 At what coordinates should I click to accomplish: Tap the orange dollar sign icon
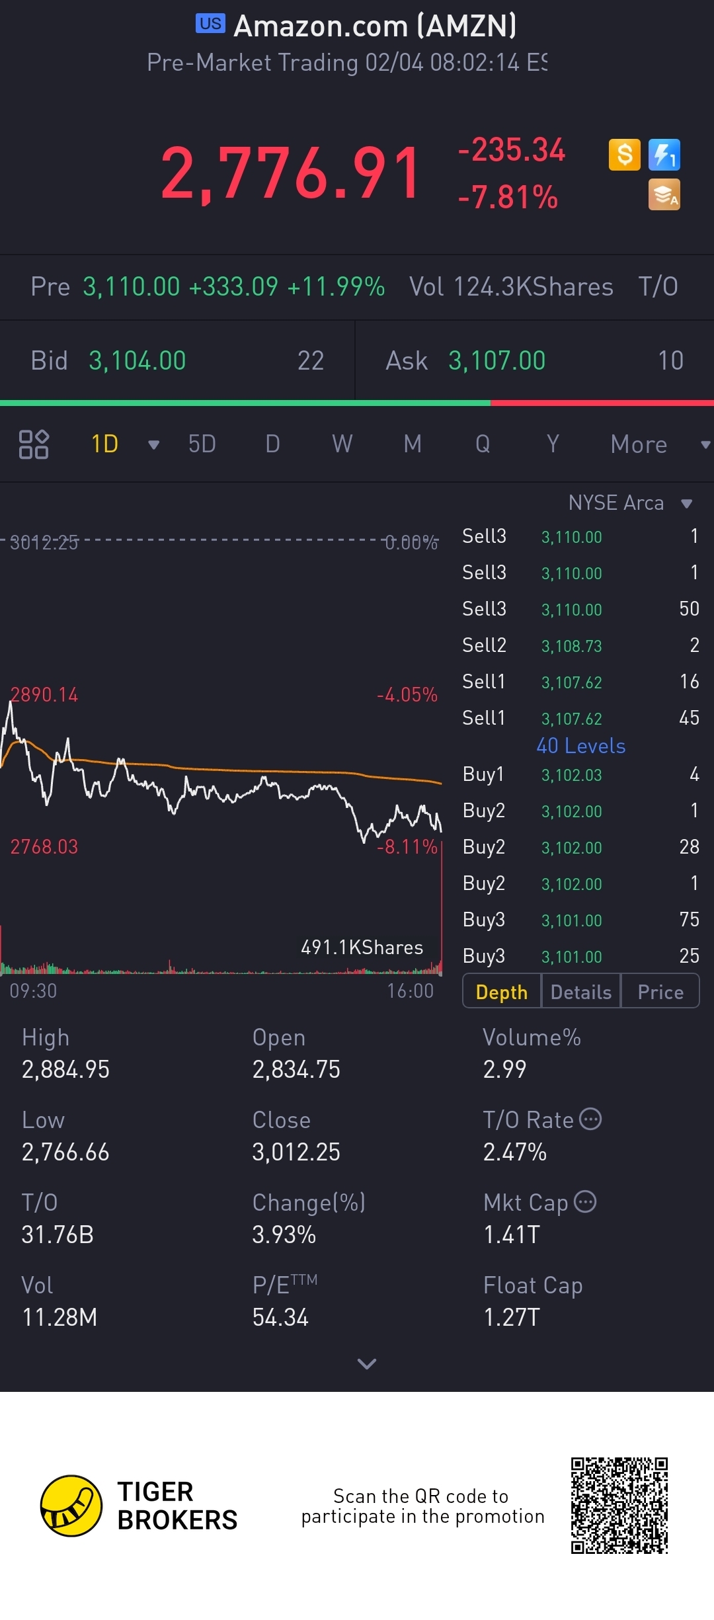[x=624, y=155]
